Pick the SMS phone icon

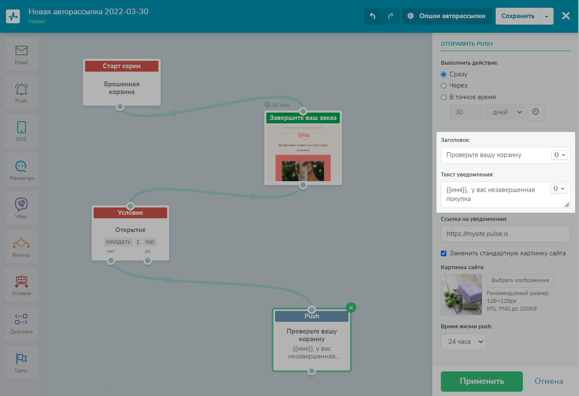click(x=21, y=128)
